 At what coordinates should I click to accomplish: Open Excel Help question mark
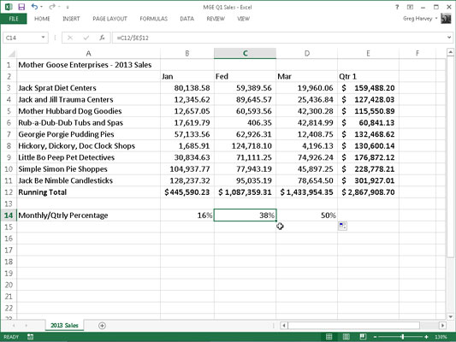[x=397, y=7]
